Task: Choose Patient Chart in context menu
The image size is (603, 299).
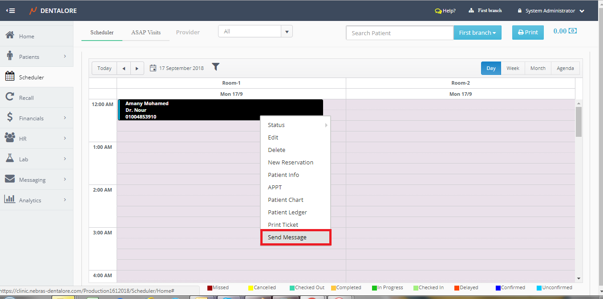Action: click(286, 200)
